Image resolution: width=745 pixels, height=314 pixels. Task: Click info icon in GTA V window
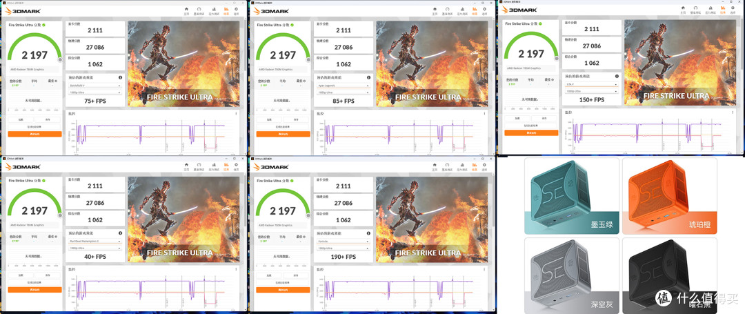click(x=617, y=76)
